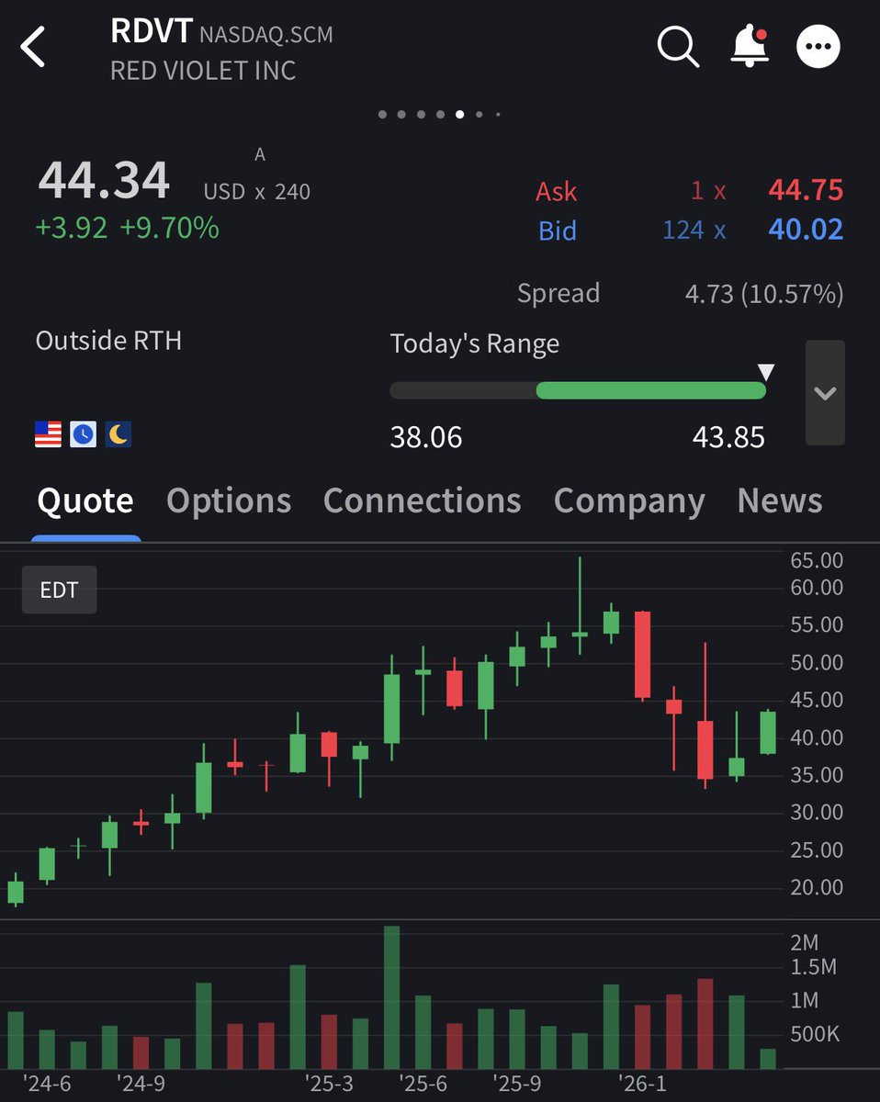Tap the 65.00 price axis label

click(816, 560)
